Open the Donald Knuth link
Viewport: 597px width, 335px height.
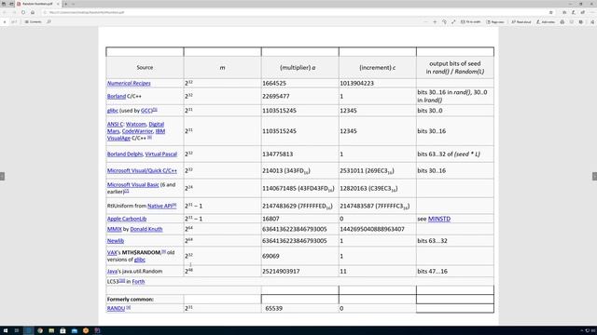coord(146,230)
